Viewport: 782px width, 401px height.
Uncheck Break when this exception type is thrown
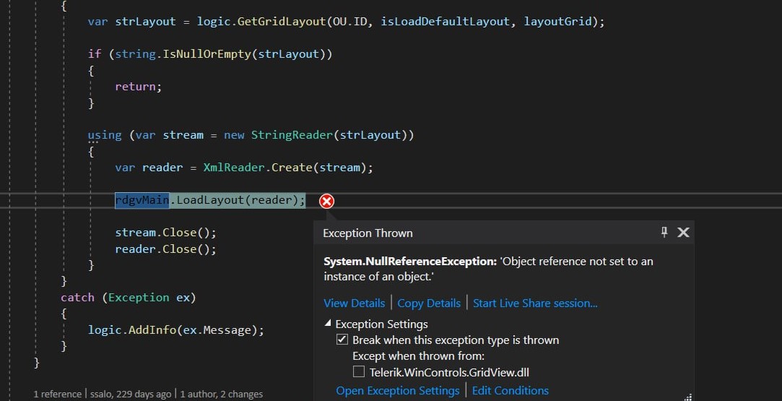(342, 340)
